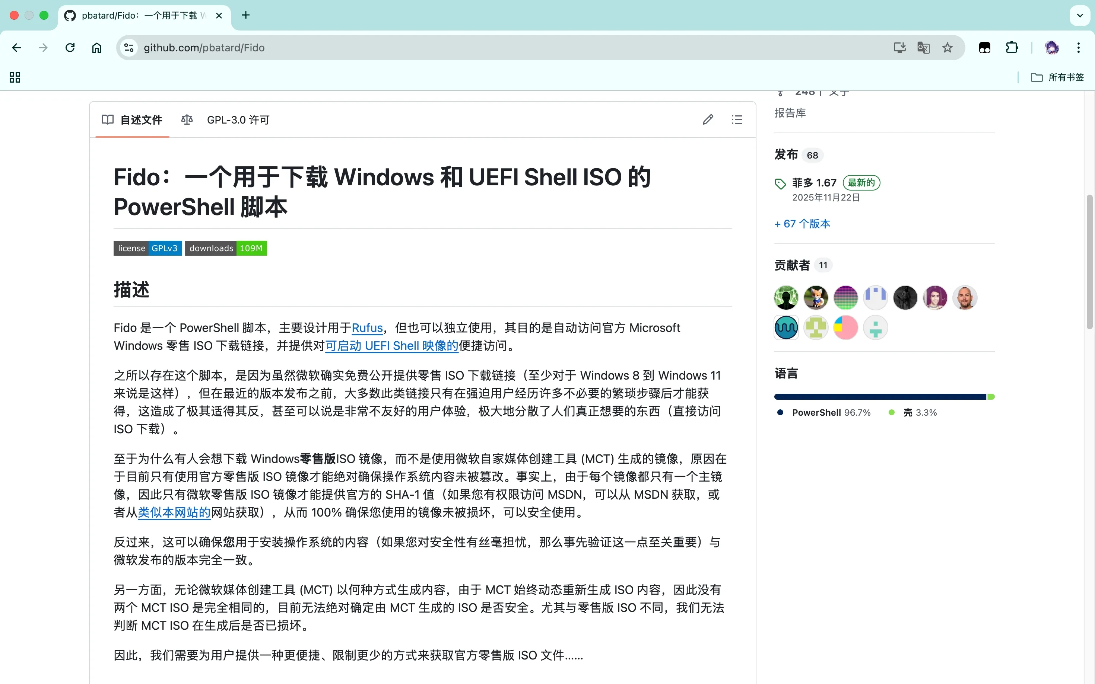Click the install app icon in address bar
Viewport: 1095px width, 684px height.
(x=899, y=48)
